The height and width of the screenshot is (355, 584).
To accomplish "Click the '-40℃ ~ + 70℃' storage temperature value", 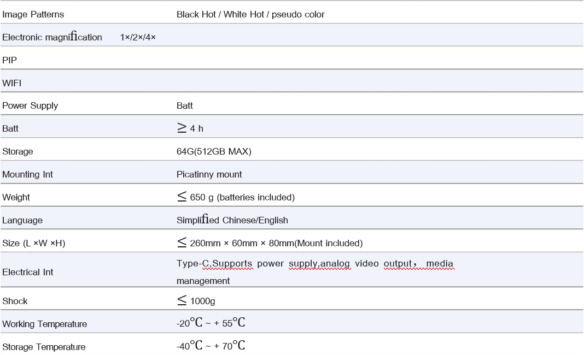I will coord(211,346).
